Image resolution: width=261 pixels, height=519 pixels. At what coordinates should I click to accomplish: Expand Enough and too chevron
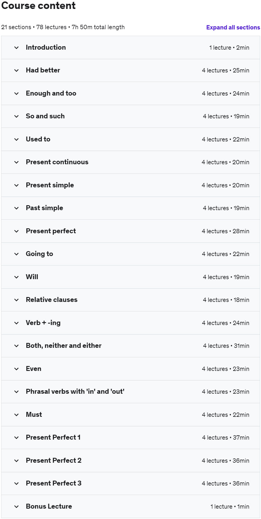pos(16,94)
